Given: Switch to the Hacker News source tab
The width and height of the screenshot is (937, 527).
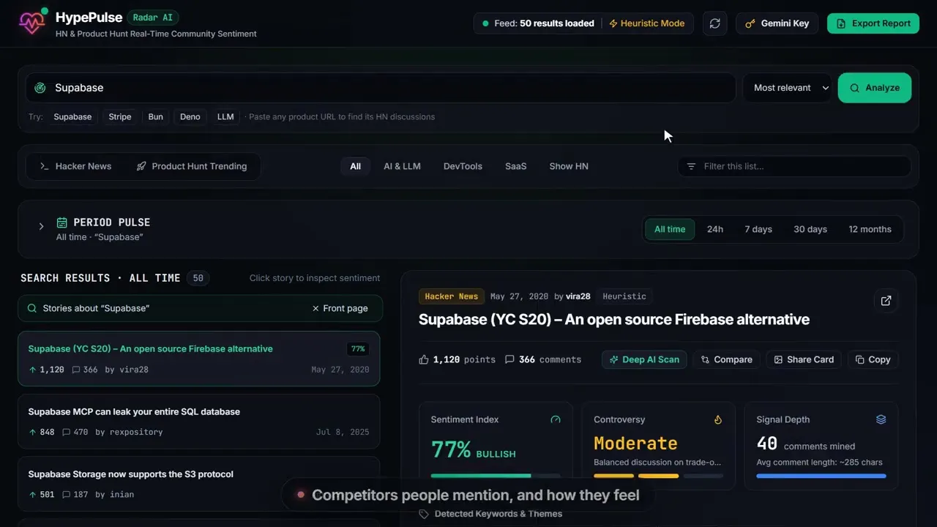Looking at the screenshot, I should (x=75, y=166).
